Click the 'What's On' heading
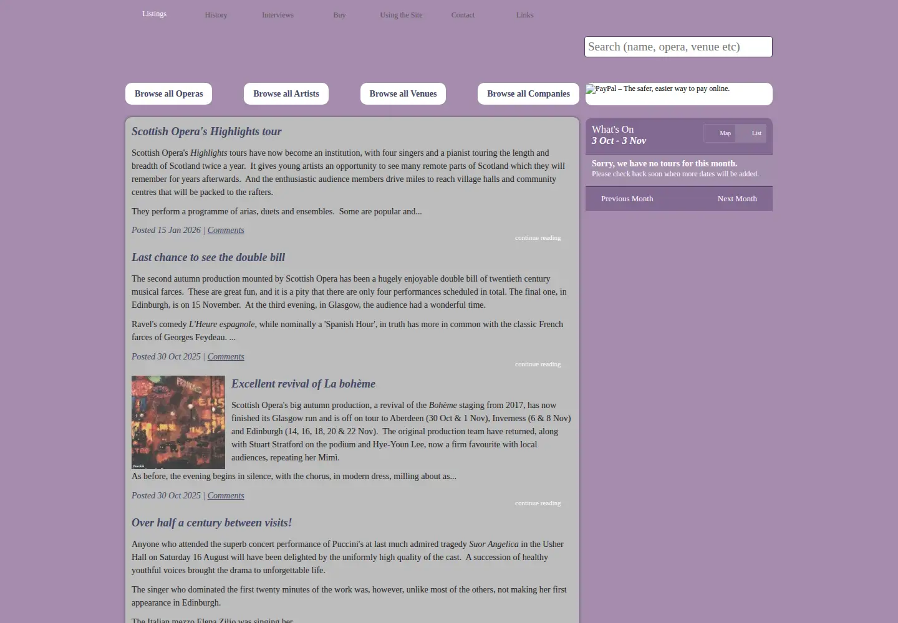 point(612,130)
